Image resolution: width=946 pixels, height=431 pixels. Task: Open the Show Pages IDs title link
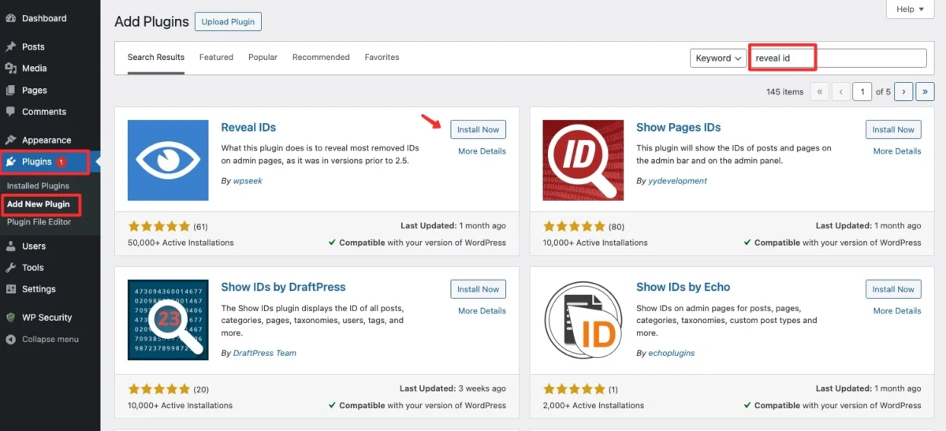(x=679, y=128)
